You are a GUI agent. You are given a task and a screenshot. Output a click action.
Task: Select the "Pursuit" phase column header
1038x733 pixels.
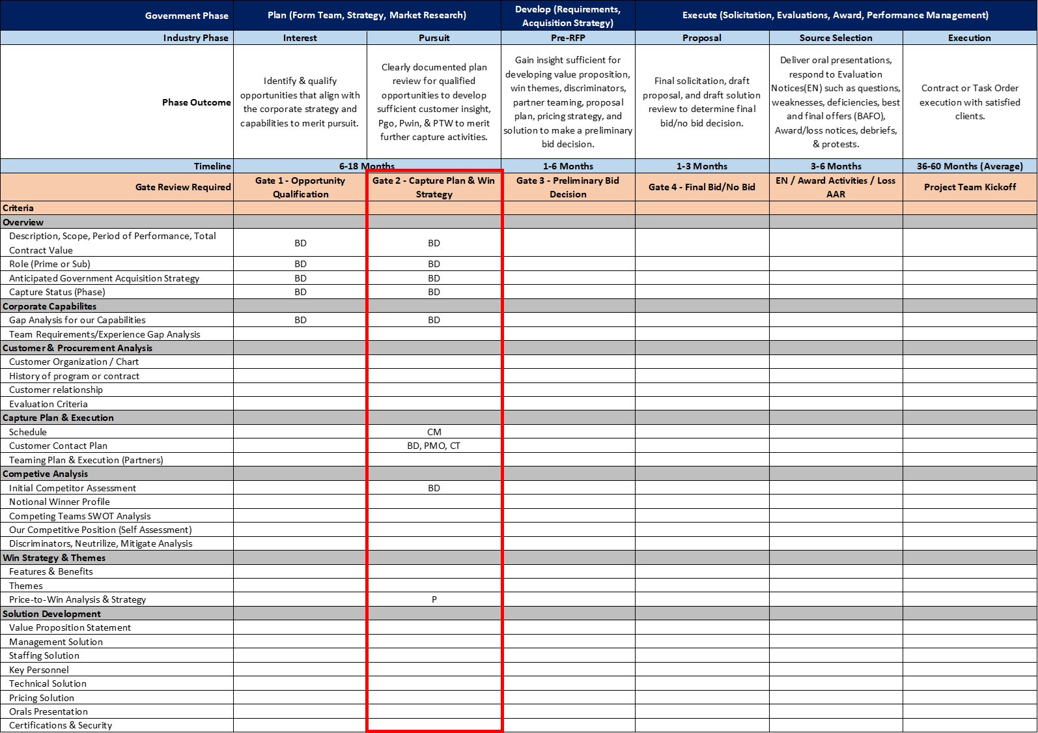434,38
